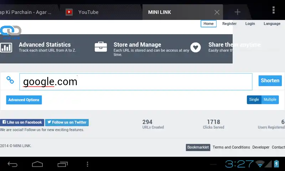Viewport: 285px width, 171px height.
Task: Open the Contact link
Action: pyautogui.click(x=278, y=147)
